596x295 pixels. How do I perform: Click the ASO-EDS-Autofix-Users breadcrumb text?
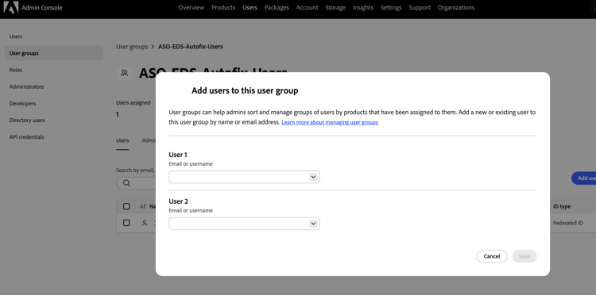pos(191,47)
